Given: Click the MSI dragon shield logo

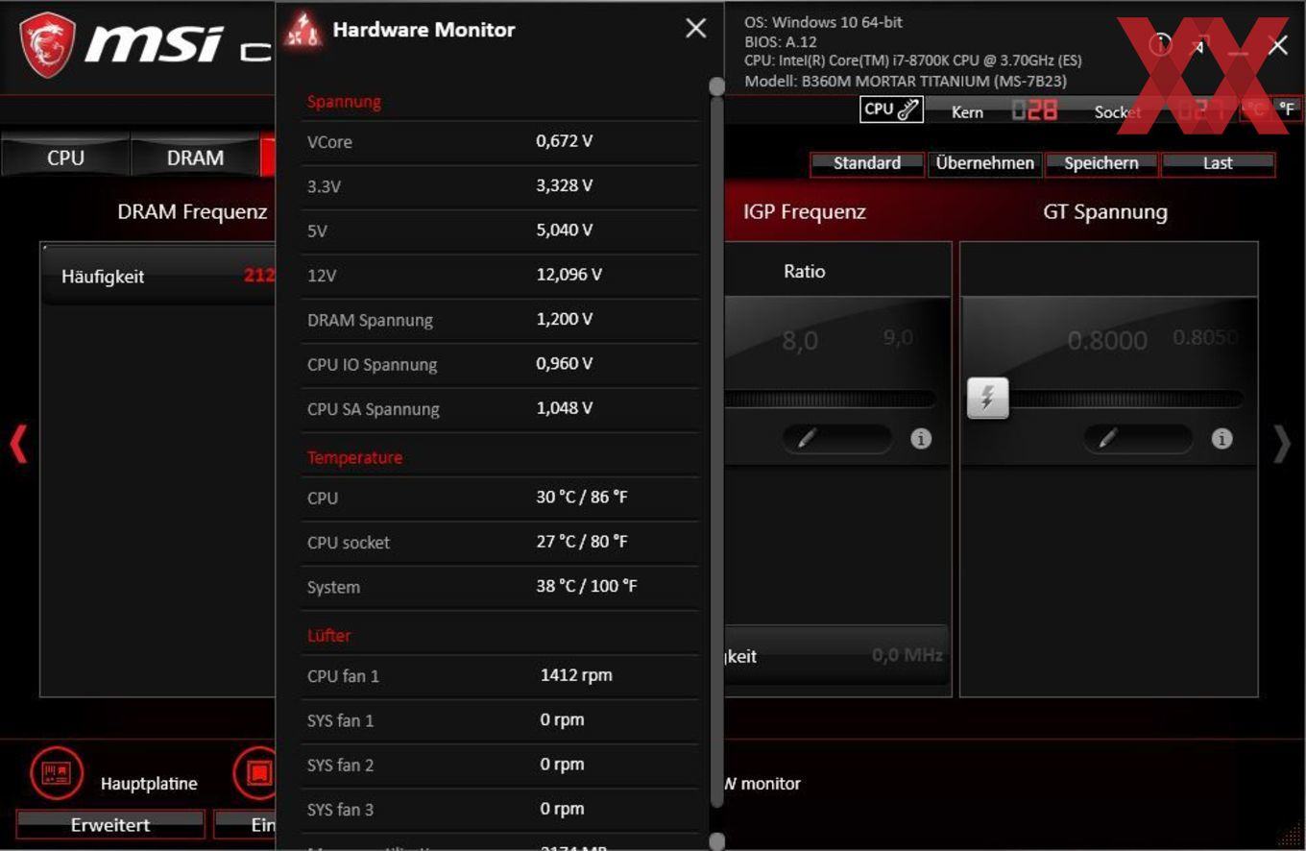Looking at the screenshot, I should (x=47, y=44).
